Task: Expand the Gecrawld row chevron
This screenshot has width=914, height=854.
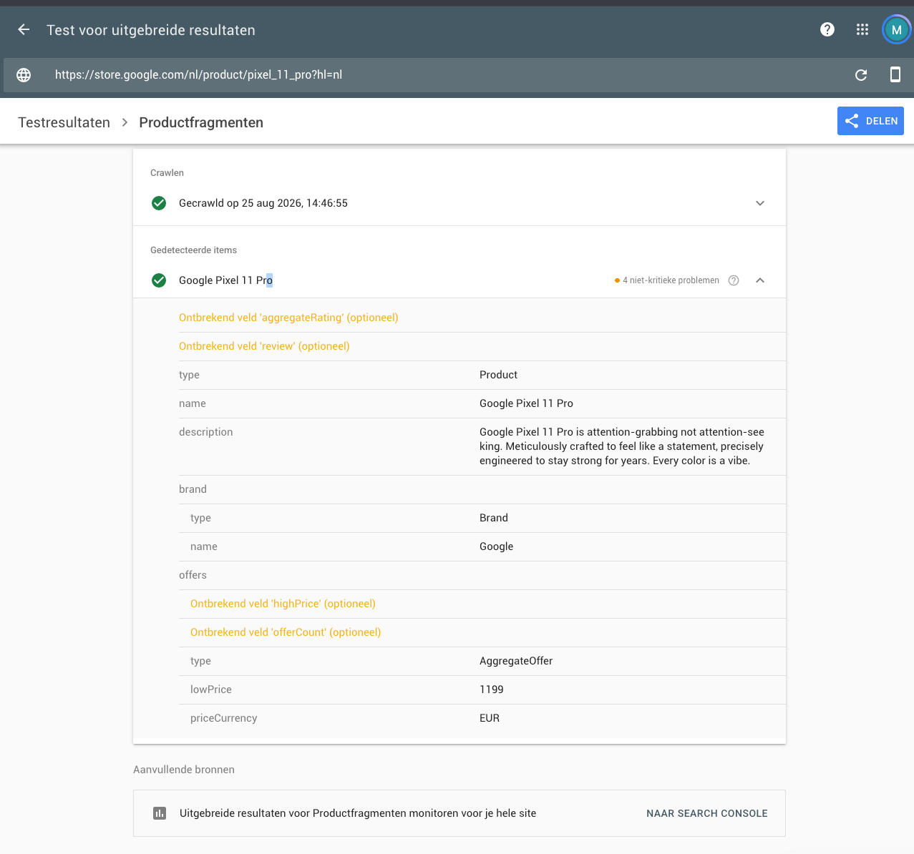Action: click(x=760, y=203)
